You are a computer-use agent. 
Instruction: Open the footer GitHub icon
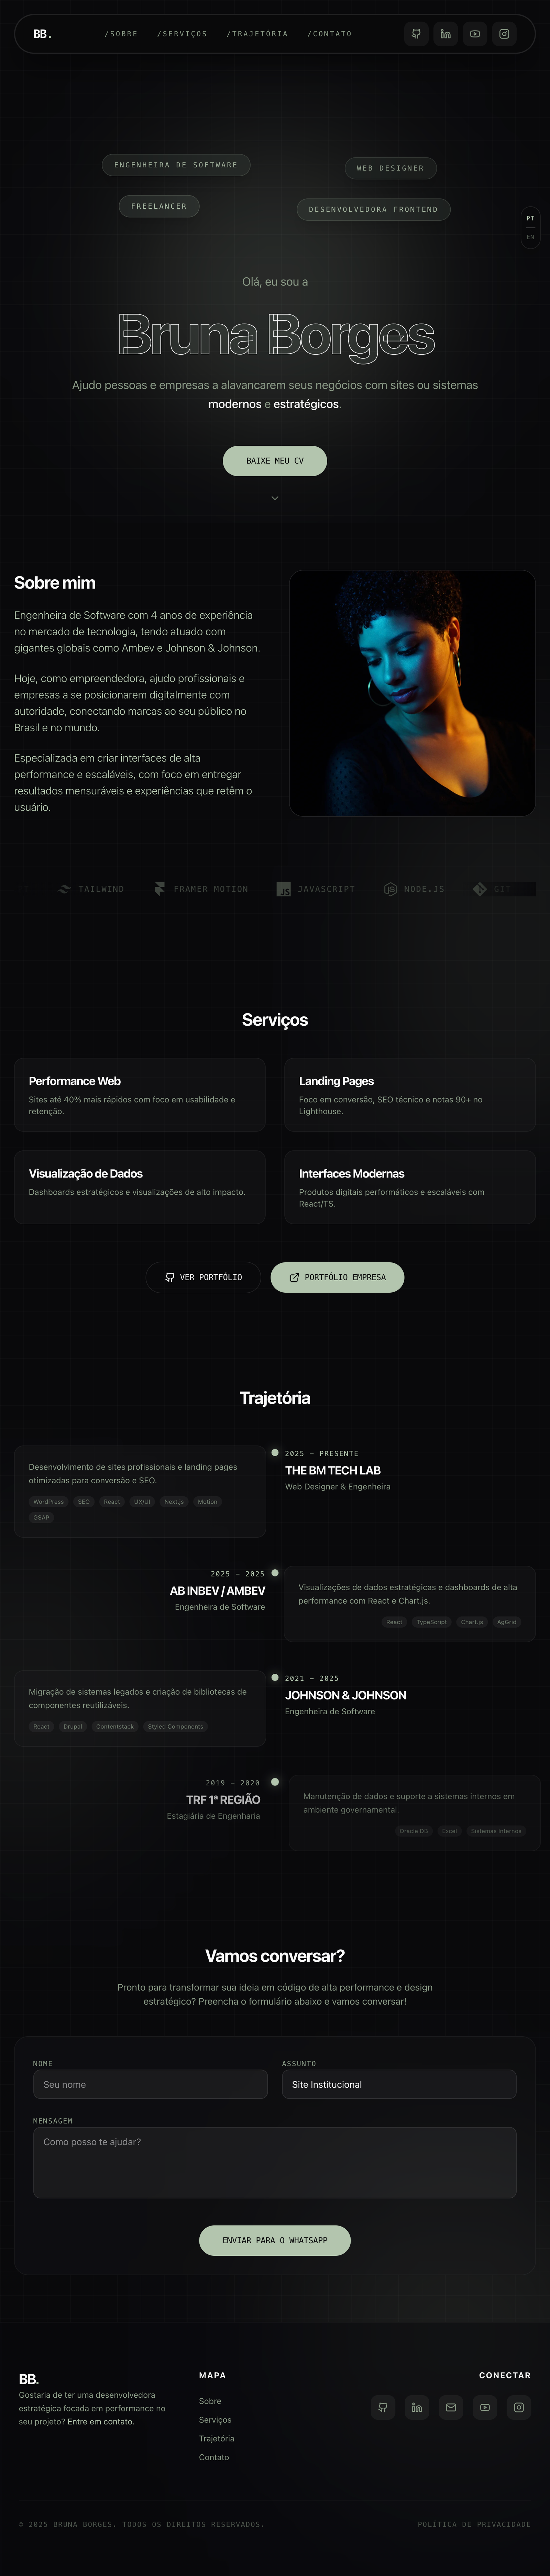pyautogui.click(x=383, y=2407)
